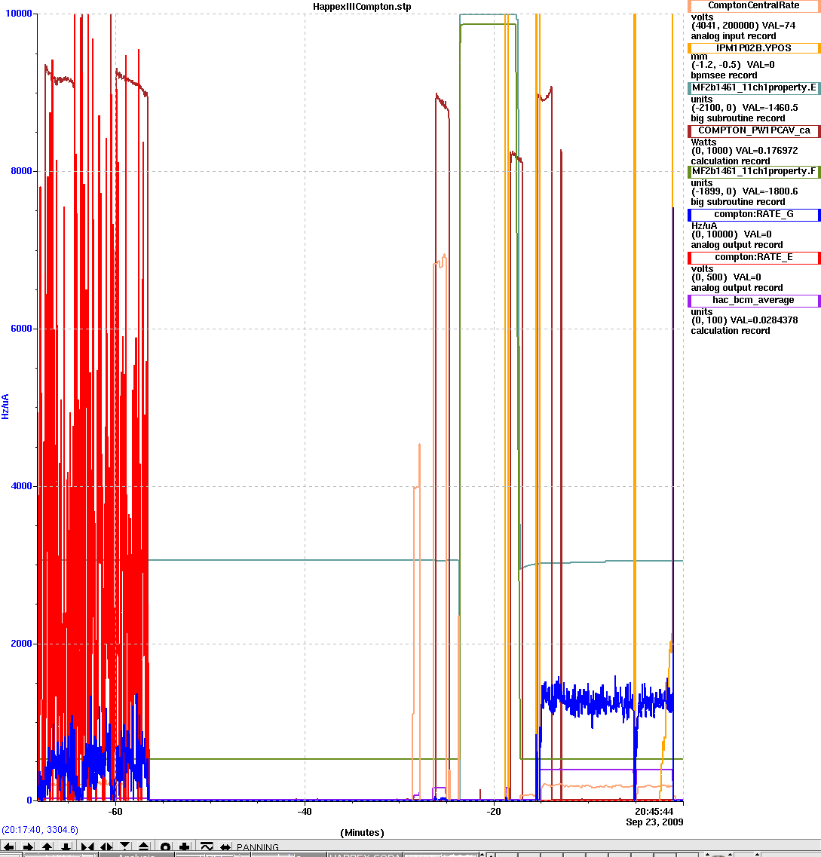
Task: Click the 'bpmsee record' description text
Action: point(724,75)
